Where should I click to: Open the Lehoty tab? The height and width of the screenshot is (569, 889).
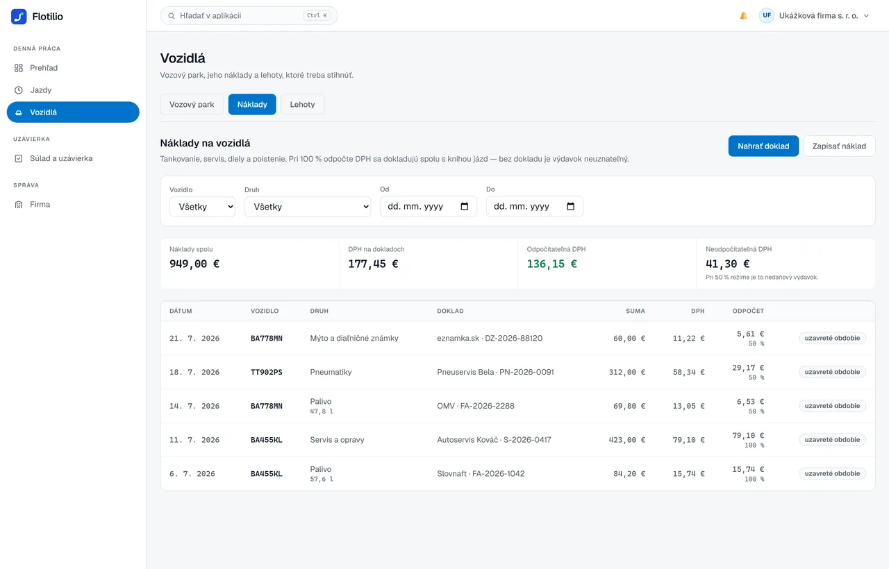(x=302, y=104)
